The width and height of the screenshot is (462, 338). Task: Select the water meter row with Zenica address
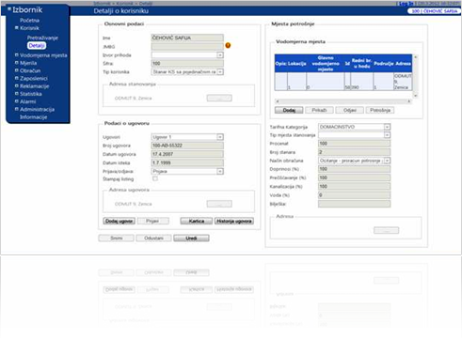click(x=343, y=82)
